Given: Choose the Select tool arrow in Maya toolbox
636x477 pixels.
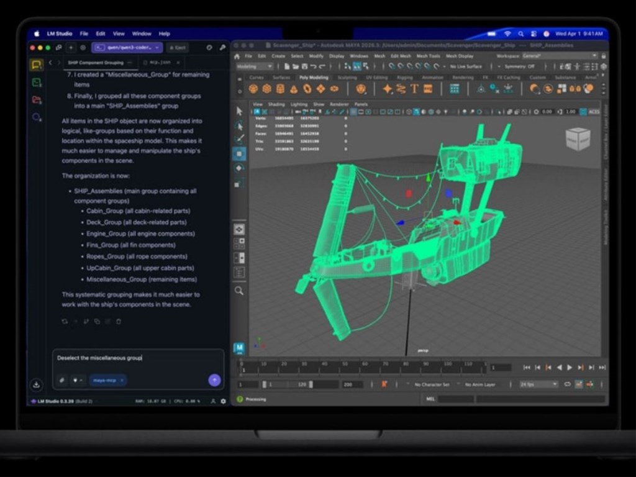Looking at the screenshot, I should point(239,111).
